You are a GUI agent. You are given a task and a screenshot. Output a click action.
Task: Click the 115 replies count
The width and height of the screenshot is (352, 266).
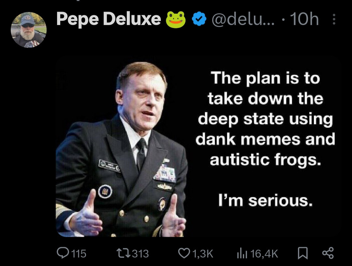click(79, 253)
